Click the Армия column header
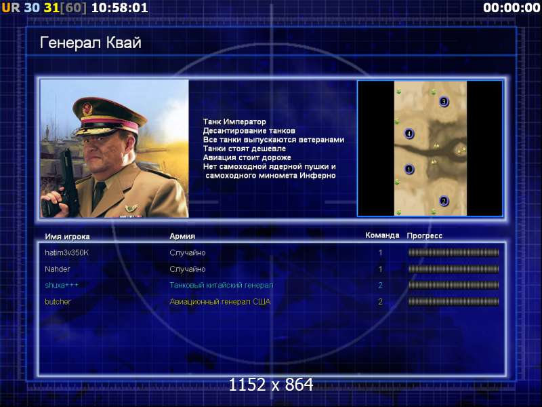Screen dimensions: 542x407 click(x=182, y=236)
